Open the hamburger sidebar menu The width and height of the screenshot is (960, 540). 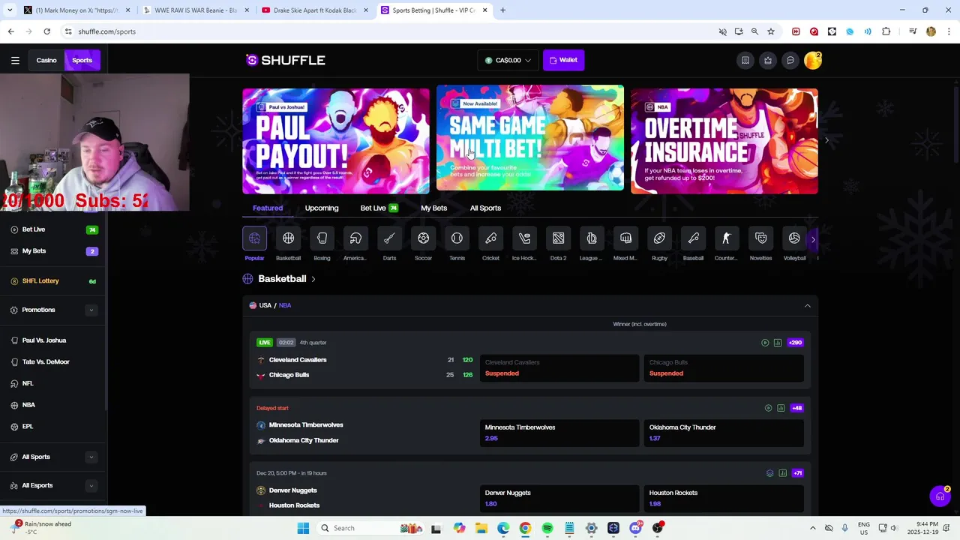click(15, 60)
